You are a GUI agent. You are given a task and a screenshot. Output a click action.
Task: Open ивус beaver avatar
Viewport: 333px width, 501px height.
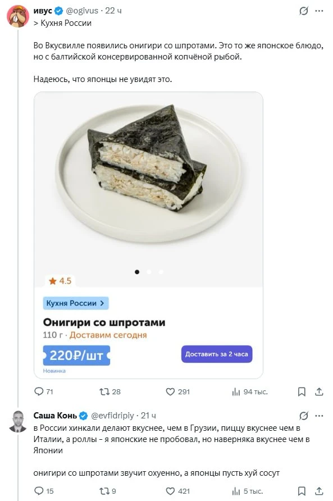(18, 16)
